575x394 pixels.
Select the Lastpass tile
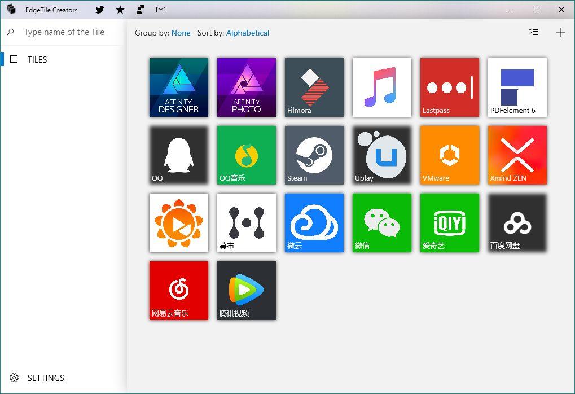450,87
